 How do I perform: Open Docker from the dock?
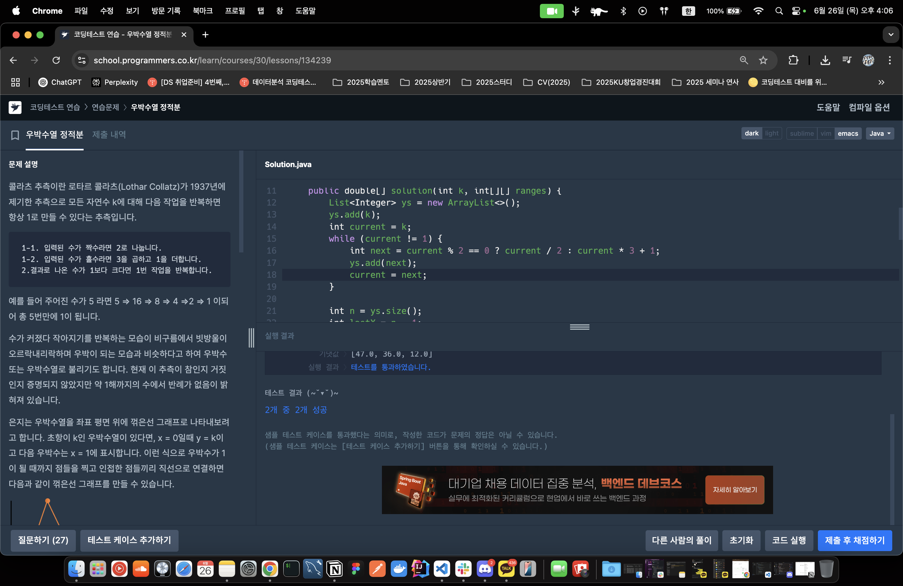pos(399,569)
